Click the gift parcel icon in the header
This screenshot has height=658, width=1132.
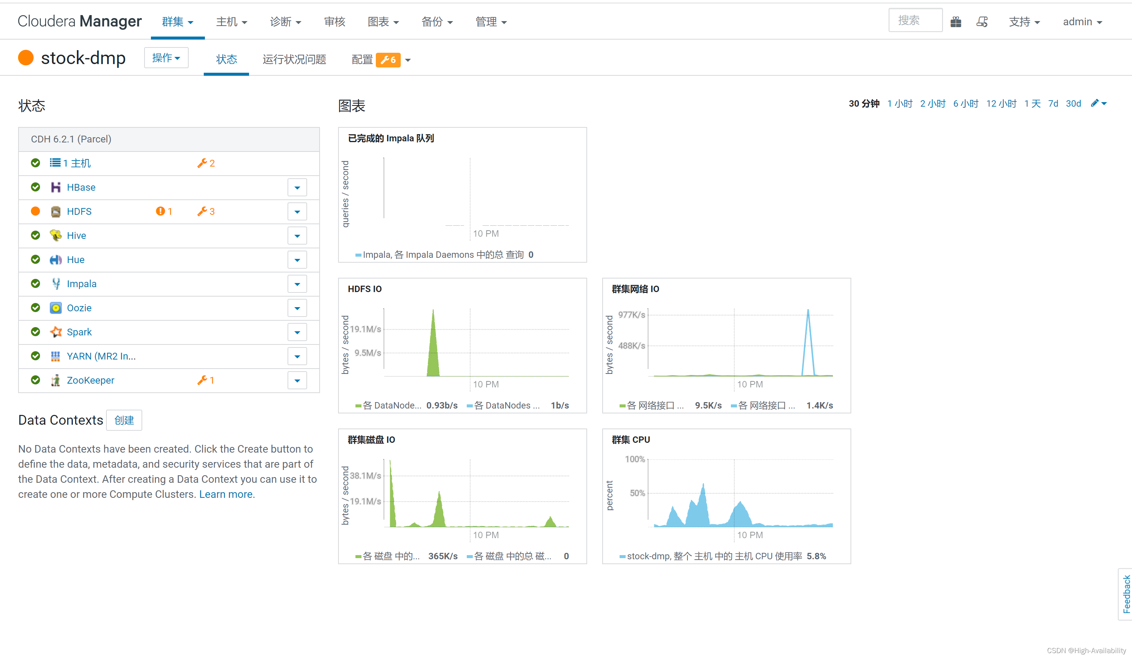point(955,22)
